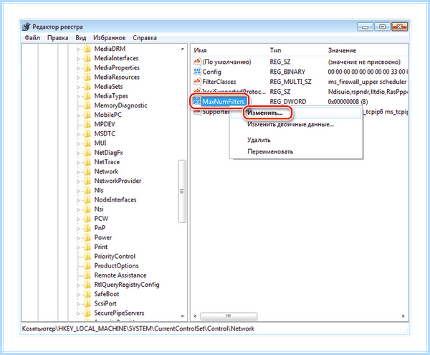Expand the Nls tree node
The height and width of the screenshot is (355, 430).
(x=78, y=191)
